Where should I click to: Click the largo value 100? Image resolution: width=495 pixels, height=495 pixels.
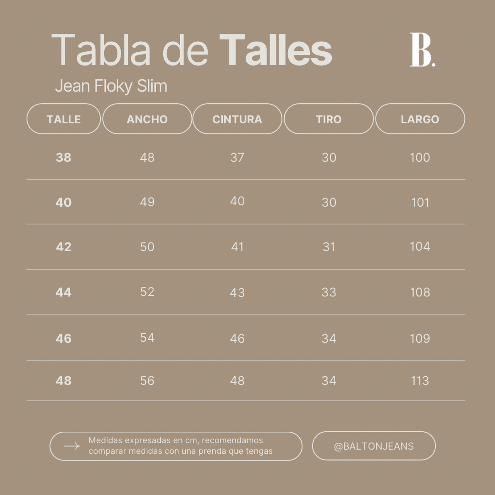(x=420, y=157)
